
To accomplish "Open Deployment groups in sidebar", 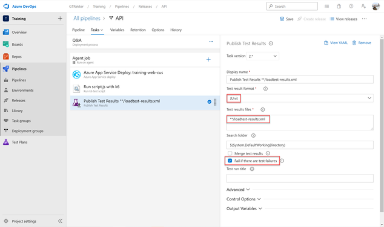I will point(28,131).
